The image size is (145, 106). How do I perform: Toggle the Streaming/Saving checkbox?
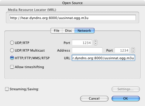(7, 89)
